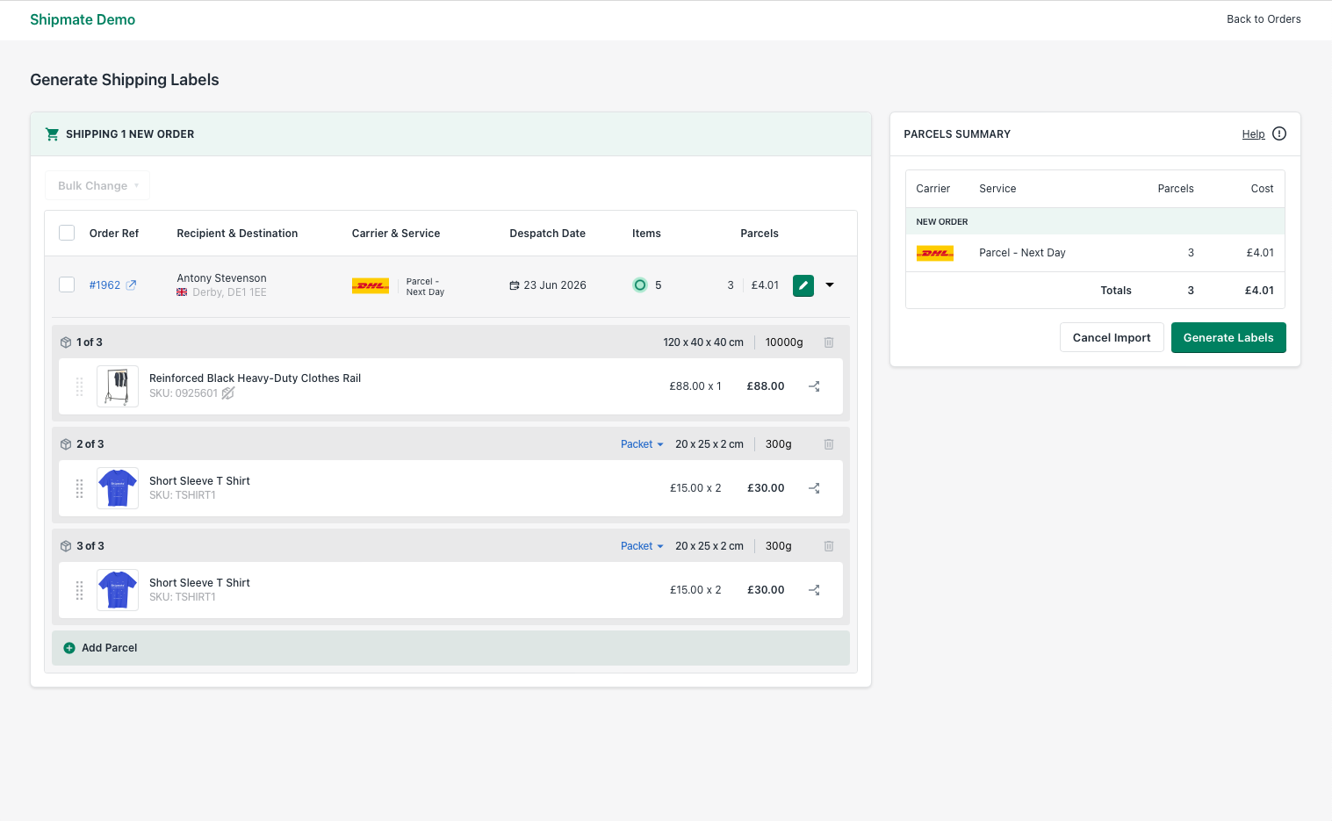Click the Parcel - Next Day service in order row
Image resolution: width=1332 pixels, height=821 pixels.
click(x=425, y=287)
